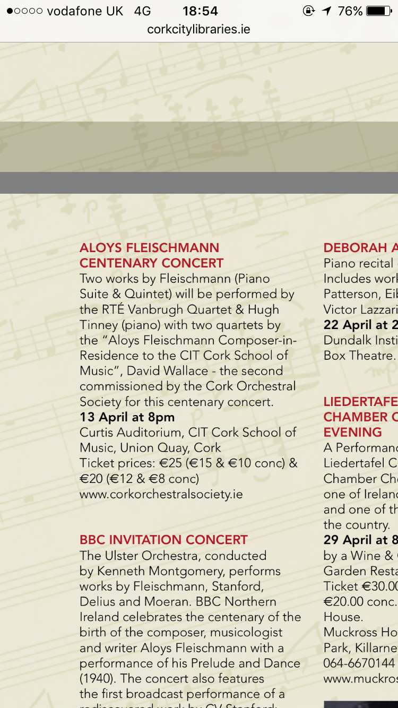Viewport: 398px width, 708px height.
Task: Tap the 76% battery percentage text
Action: (350, 11)
